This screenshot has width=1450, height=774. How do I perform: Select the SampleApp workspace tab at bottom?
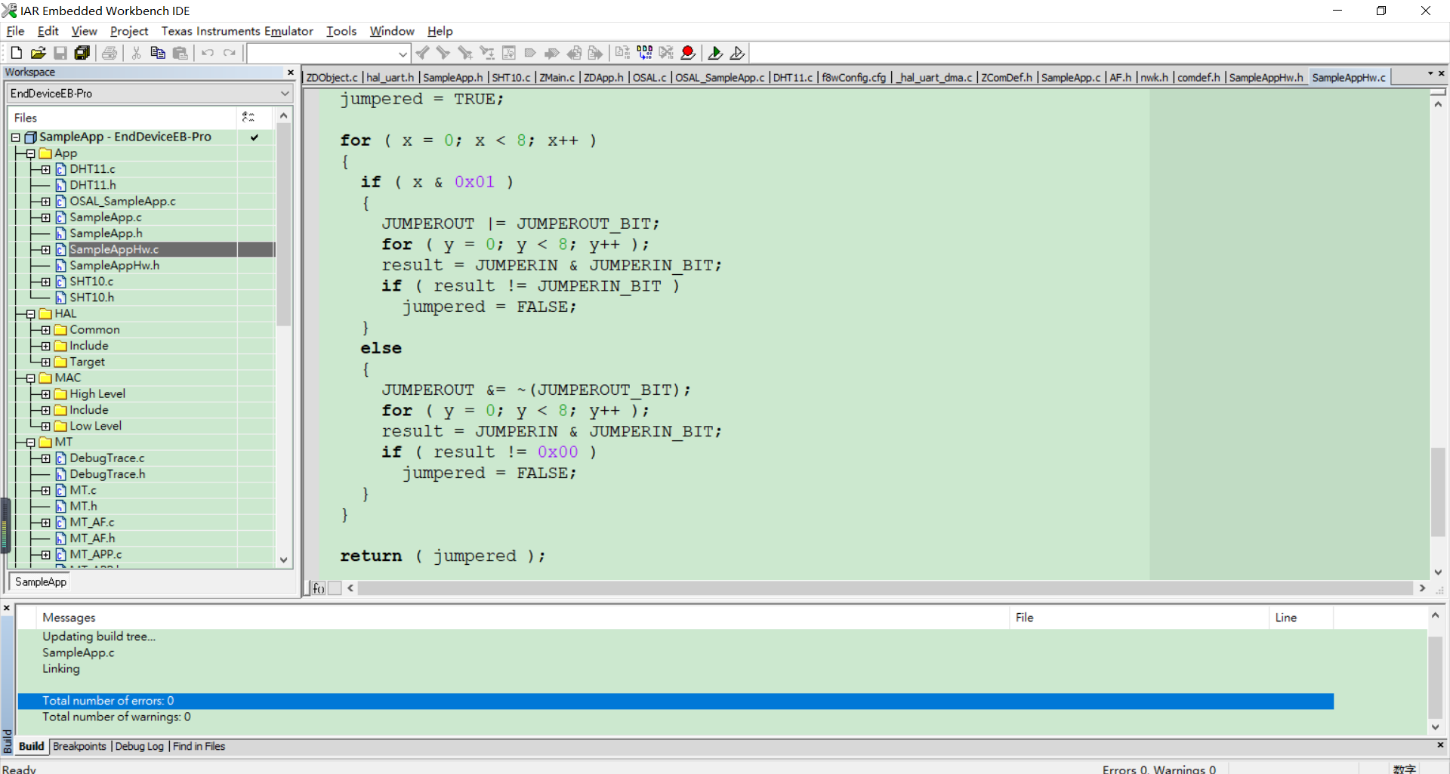tap(41, 582)
